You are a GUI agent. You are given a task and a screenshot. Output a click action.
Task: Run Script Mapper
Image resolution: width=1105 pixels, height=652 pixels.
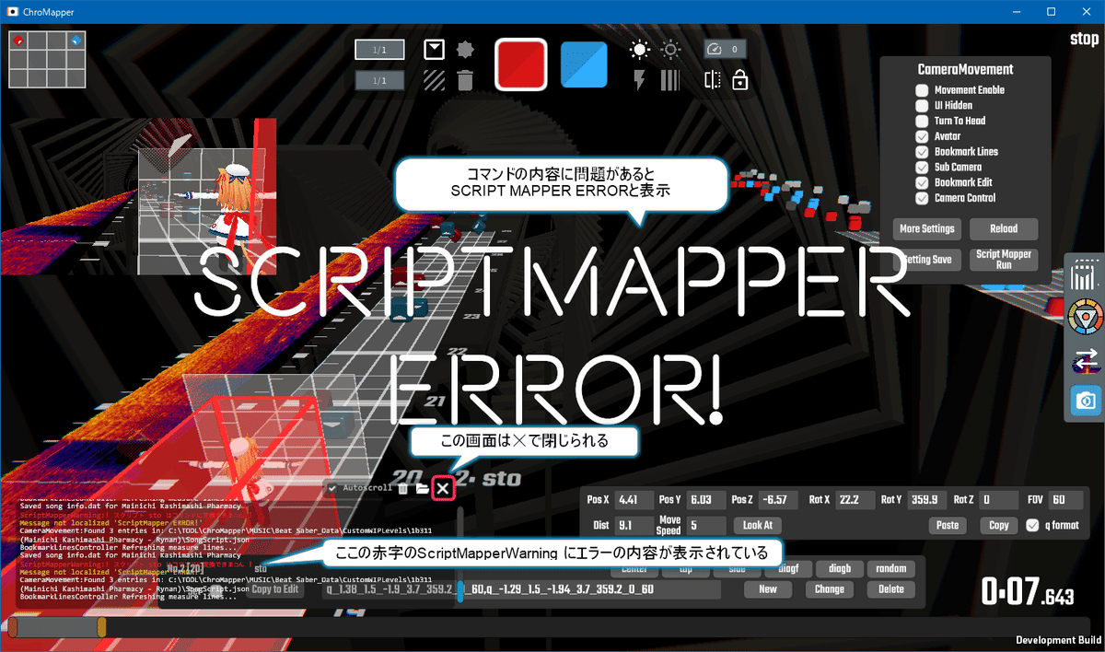pyautogui.click(x=1004, y=260)
